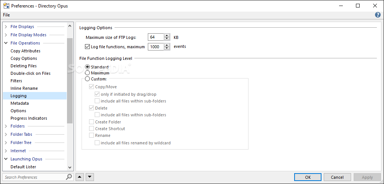Toggle include all files renamed by wildcard
Screen dimensions: 384x184
coord(97,143)
